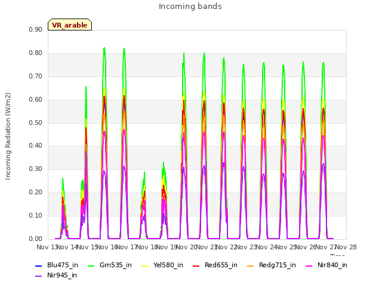Viewport: 382px width, 287px height.
Task: Select the Nir945_in legend entry
Action: pyautogui.click(x=56, y=275)
